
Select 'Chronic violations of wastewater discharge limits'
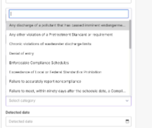click(67, 44)
